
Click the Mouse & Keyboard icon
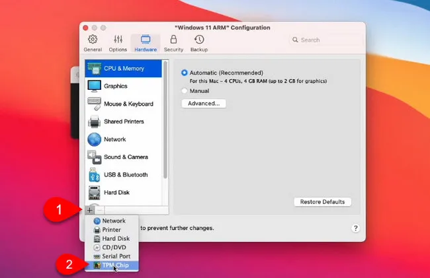coord(95,104)
